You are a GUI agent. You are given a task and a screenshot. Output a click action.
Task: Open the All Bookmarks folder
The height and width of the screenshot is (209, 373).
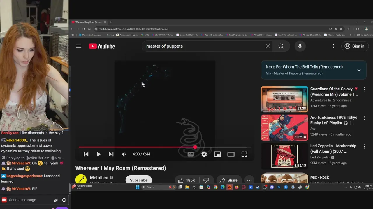coord(365,35)
